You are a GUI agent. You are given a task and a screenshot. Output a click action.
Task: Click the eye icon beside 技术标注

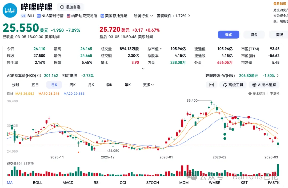click(250, 94)
